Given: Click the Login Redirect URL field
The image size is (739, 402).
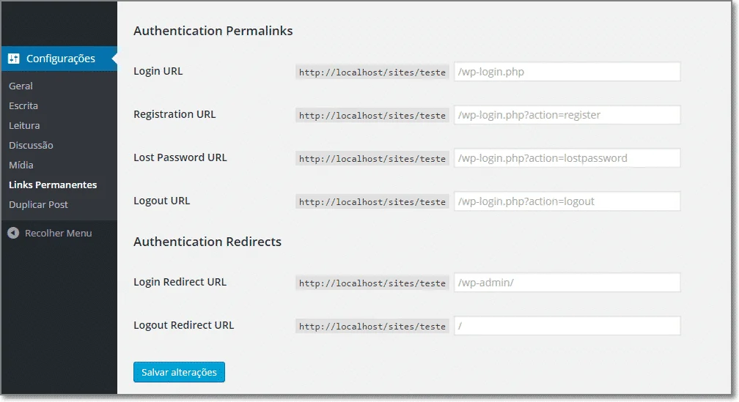Looking at the screenshot, I should [x=567, y=283].
